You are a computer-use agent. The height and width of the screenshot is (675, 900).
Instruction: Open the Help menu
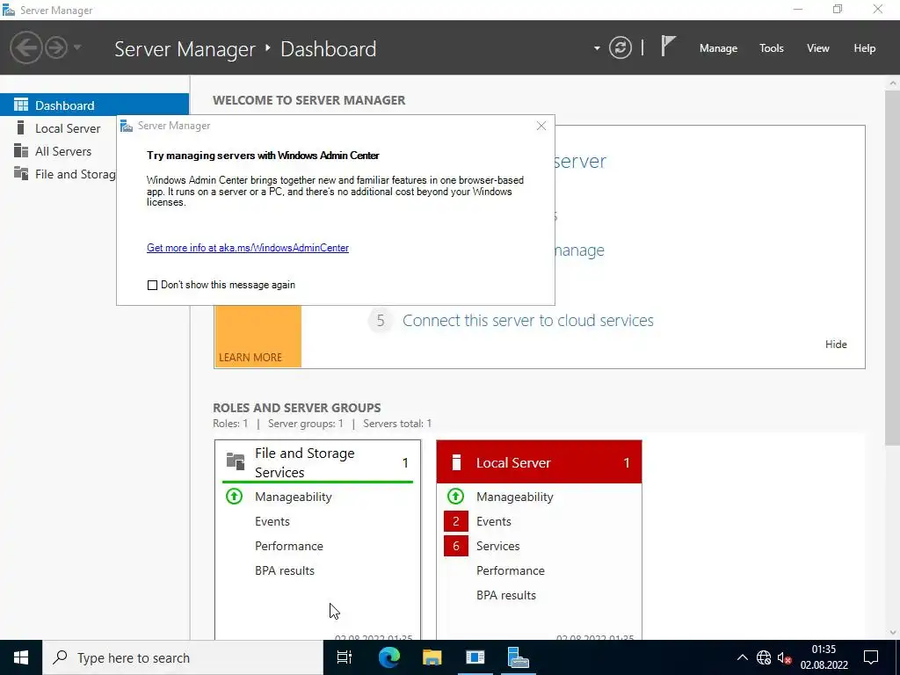864,48
